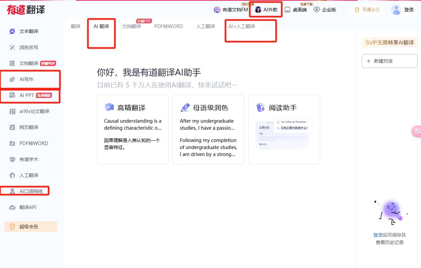Click the AI写作 pen icon
This screenshot has width=421, height=268.
(12, 79)
